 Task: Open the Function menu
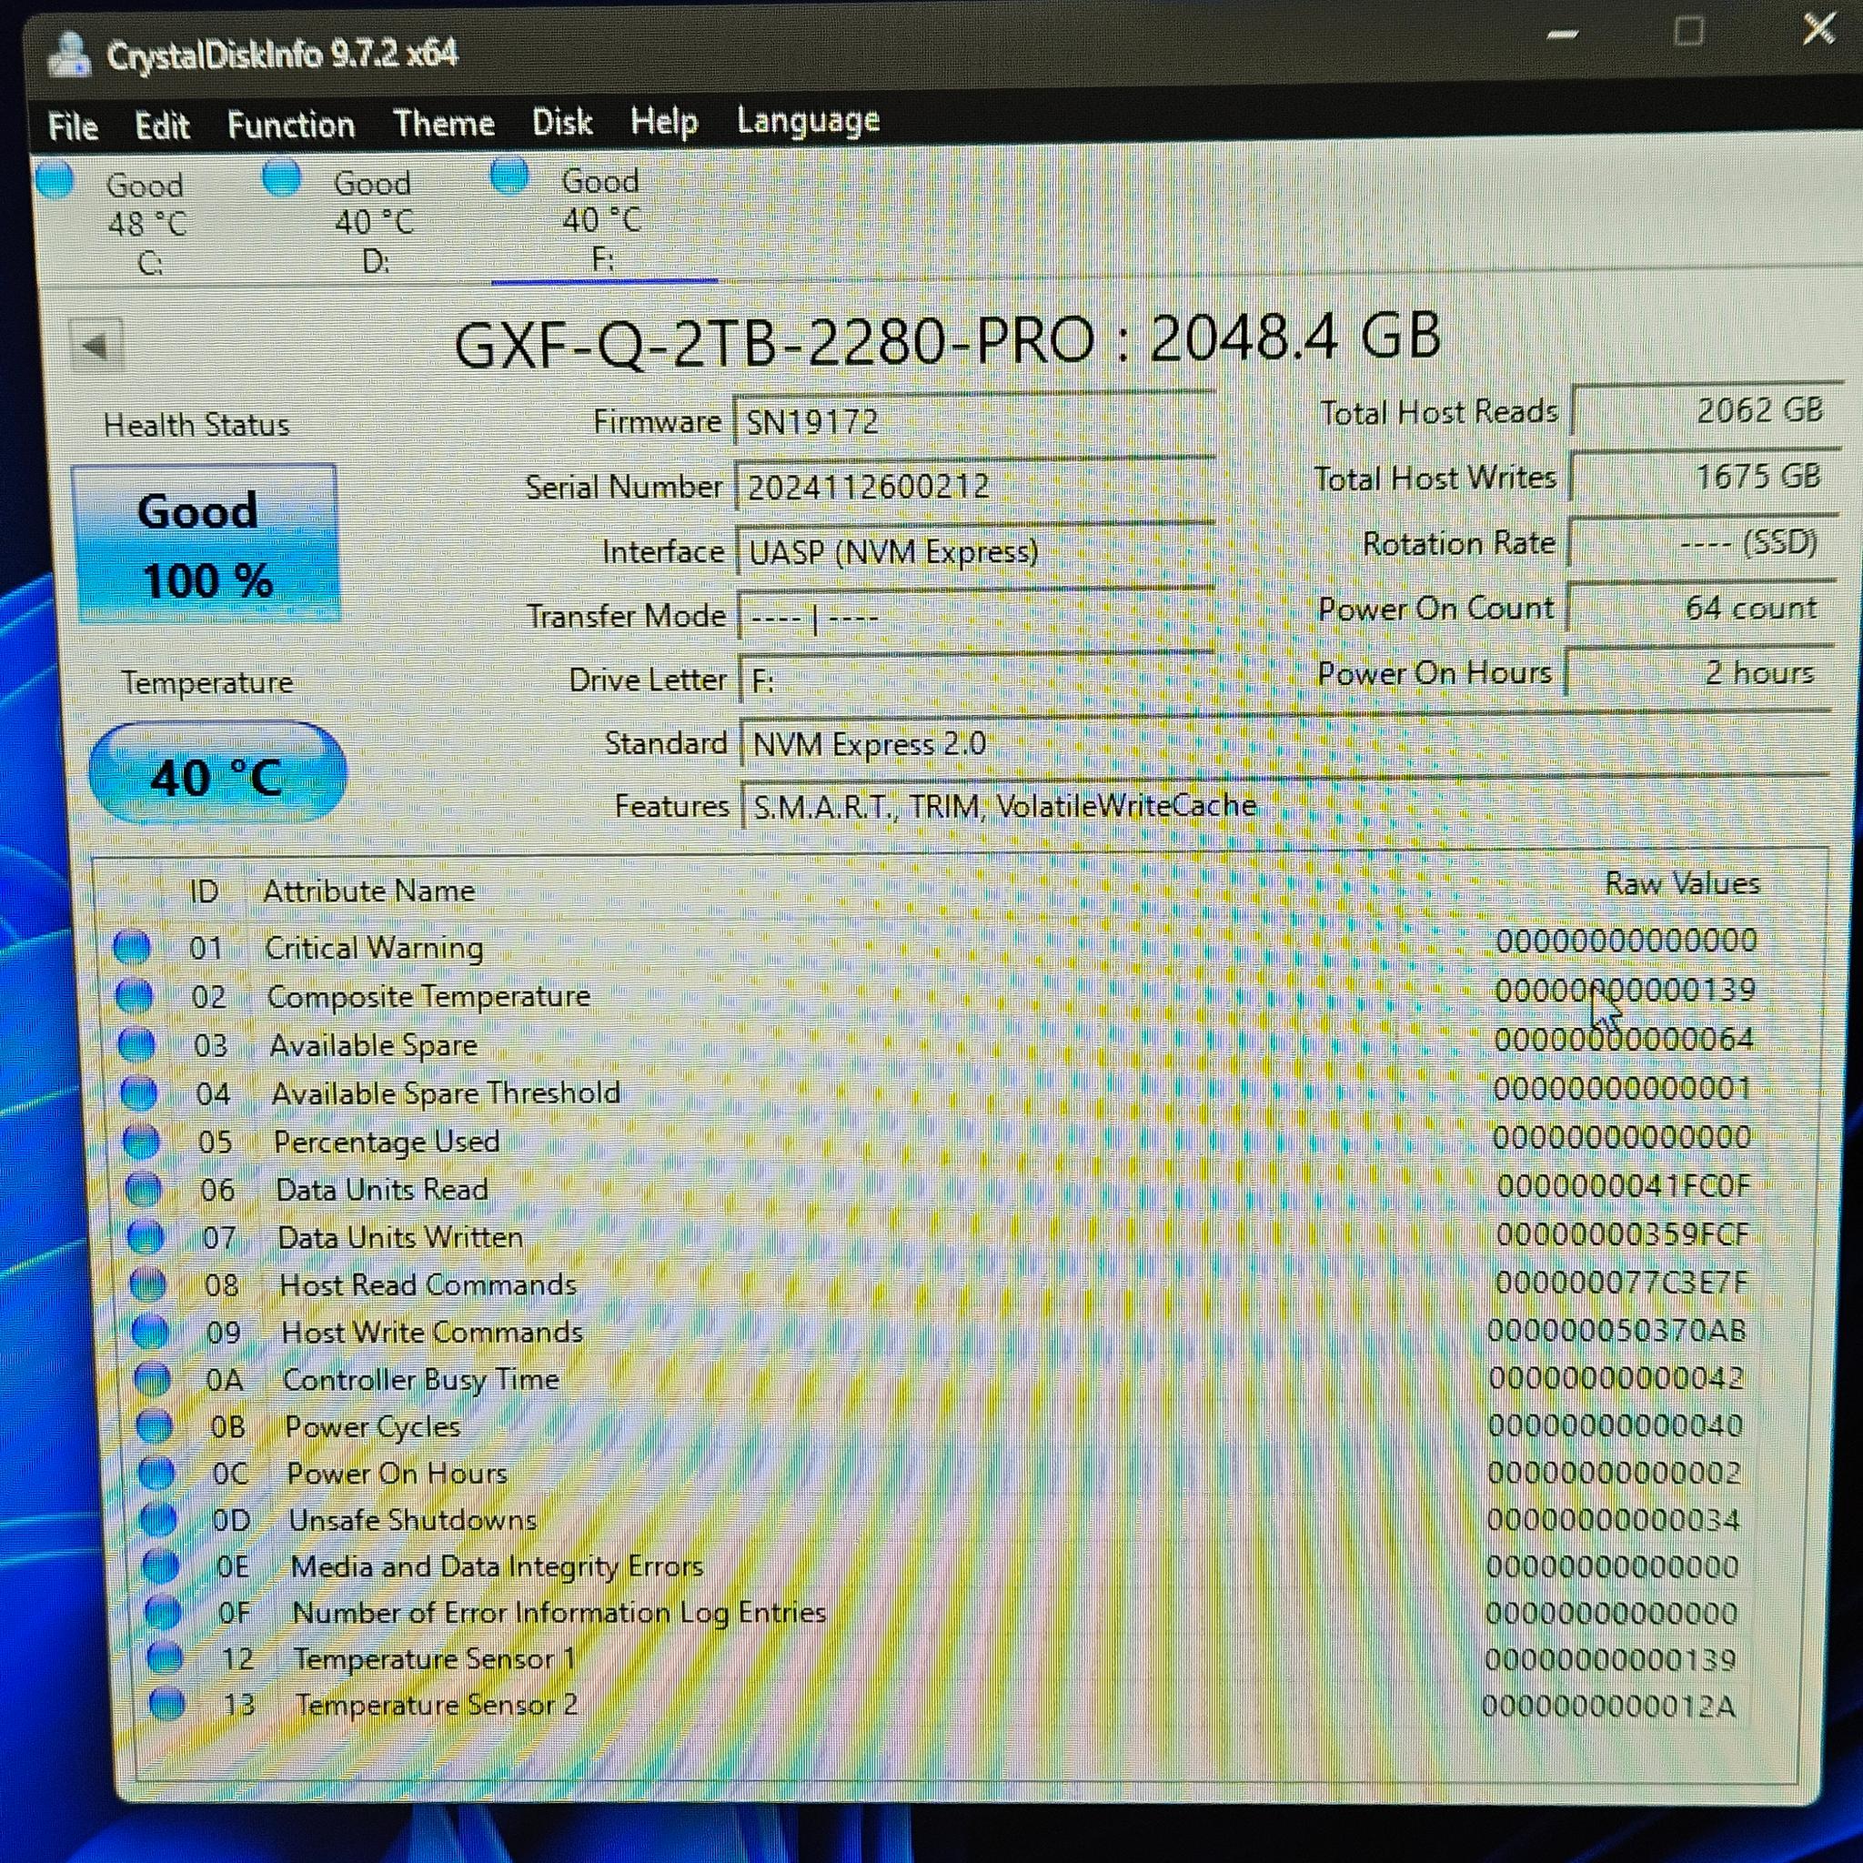coord(290,125)
